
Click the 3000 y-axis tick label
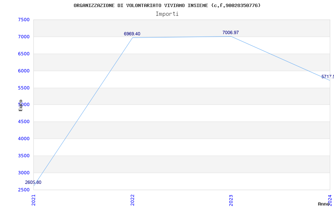pos(24,173)
